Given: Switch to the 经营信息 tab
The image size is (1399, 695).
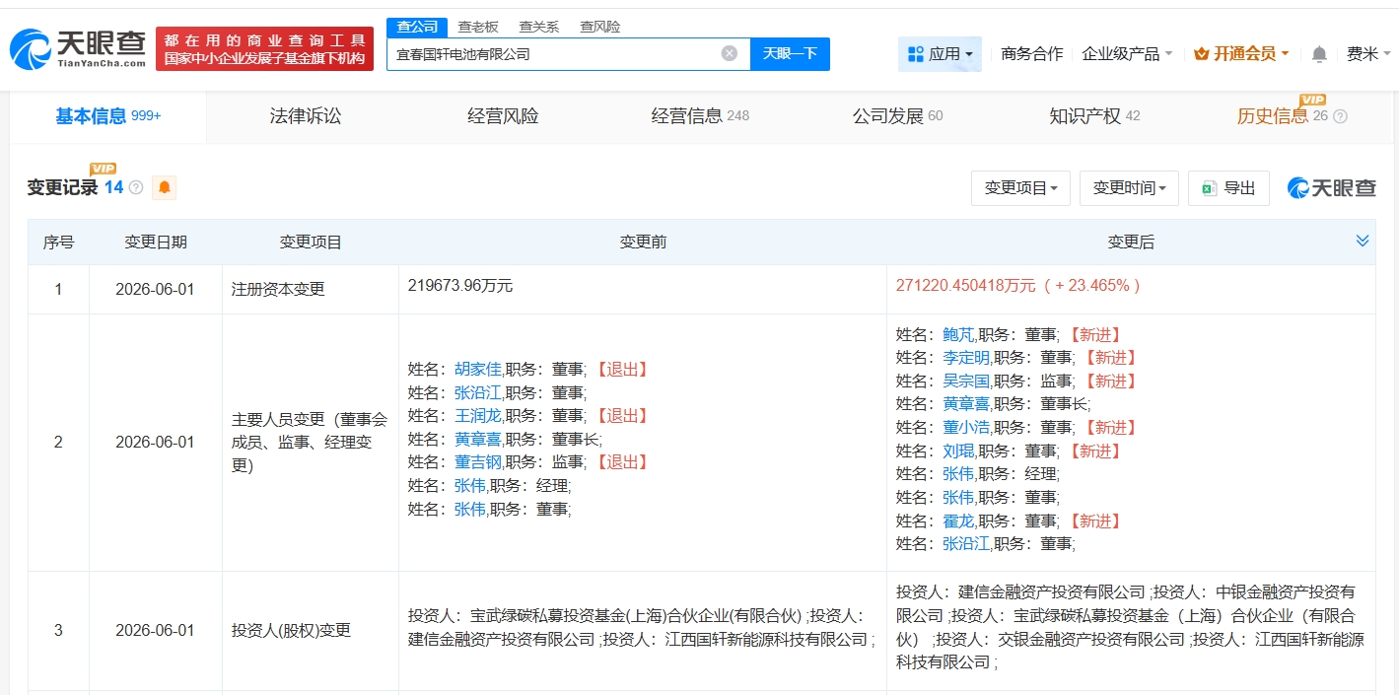Looking at the screenshot, I should [700, 116].
